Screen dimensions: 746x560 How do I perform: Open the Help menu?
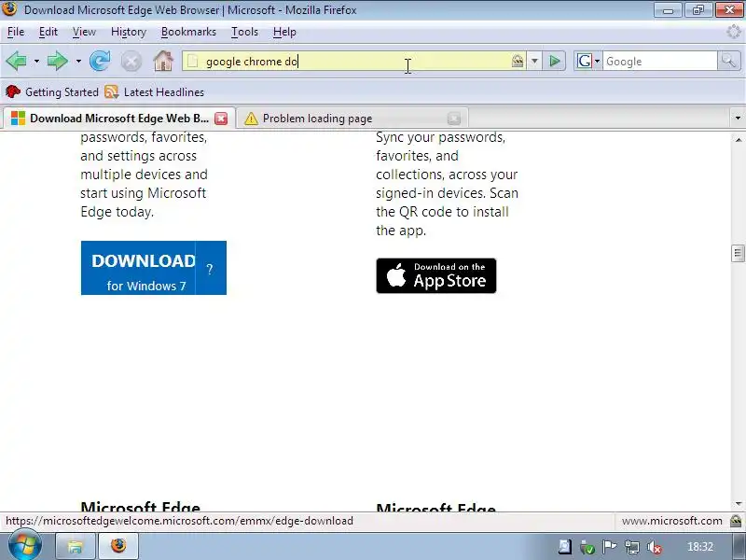284,32
